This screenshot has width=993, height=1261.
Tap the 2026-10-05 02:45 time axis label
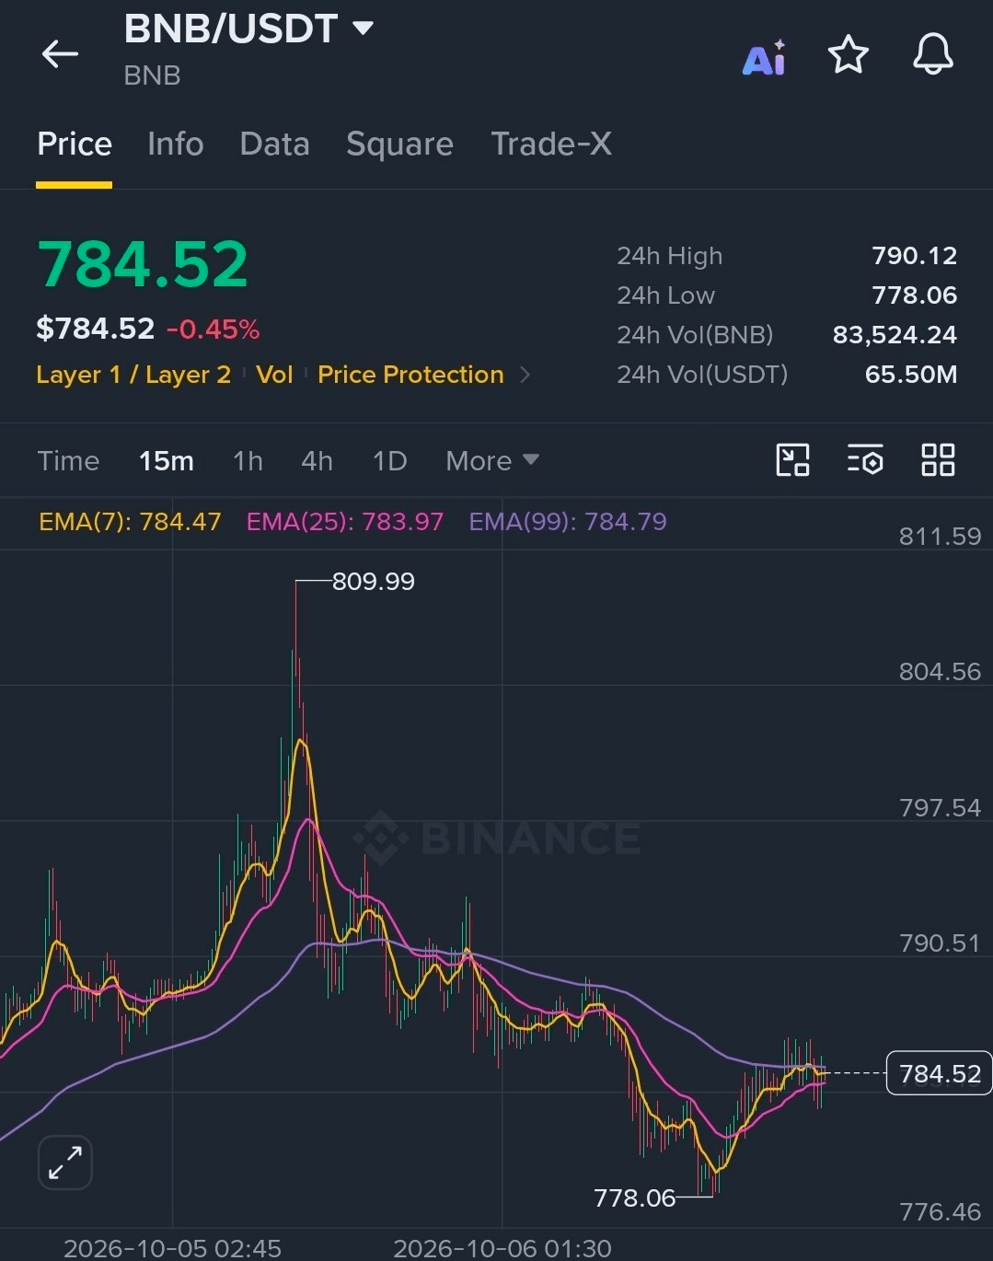tap(172, 1248)
